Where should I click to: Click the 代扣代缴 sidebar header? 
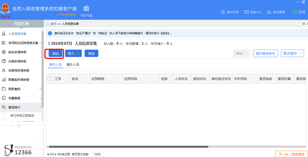point(22,24)
